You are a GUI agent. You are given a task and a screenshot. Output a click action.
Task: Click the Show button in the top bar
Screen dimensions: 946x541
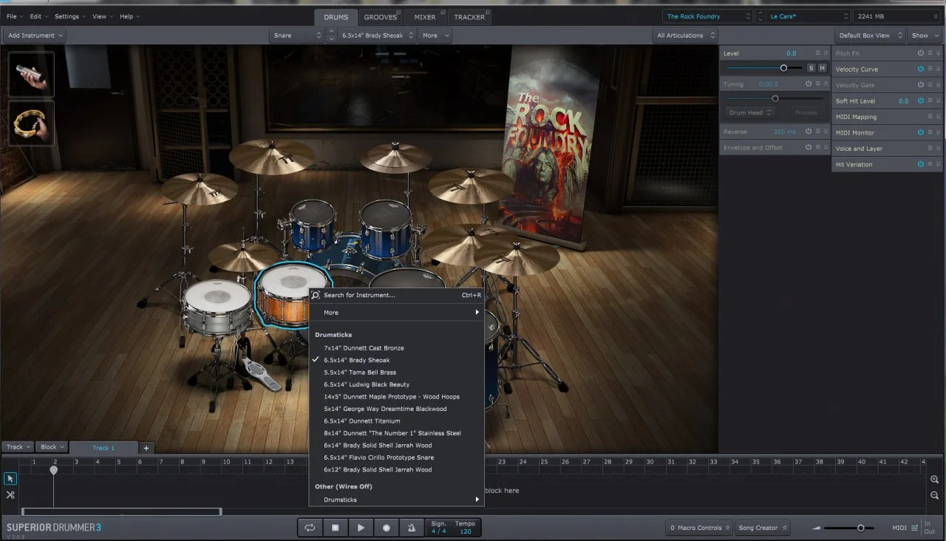point(925,35)
